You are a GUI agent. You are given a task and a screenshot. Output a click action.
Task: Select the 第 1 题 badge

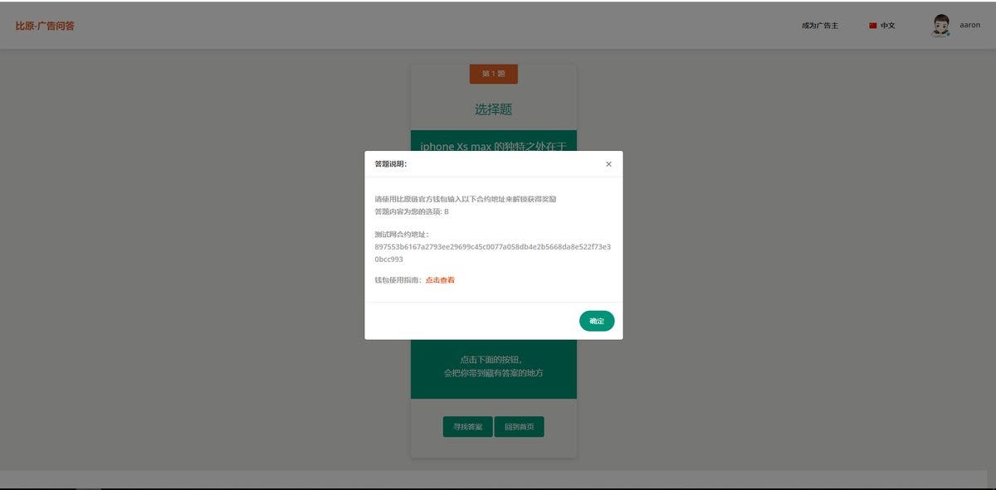click(x=493, y=74)
